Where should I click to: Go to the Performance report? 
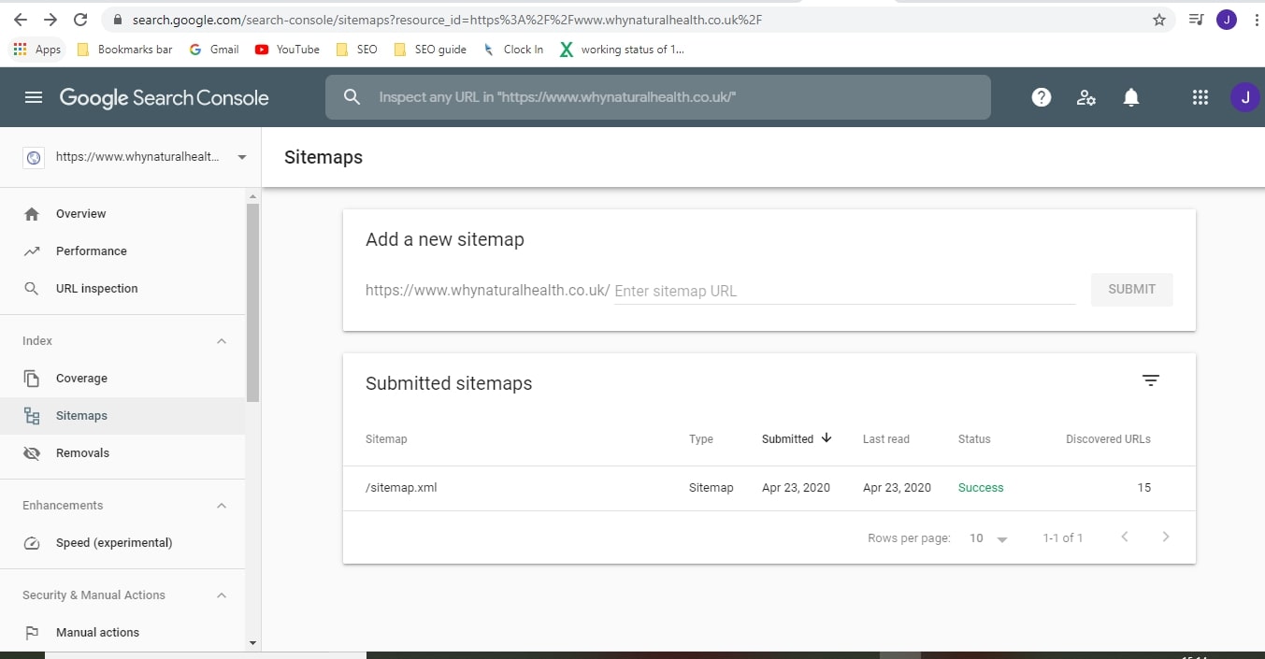93,251
